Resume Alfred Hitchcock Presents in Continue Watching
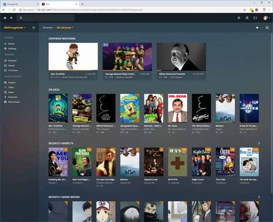273x222 pixels. 181,57
